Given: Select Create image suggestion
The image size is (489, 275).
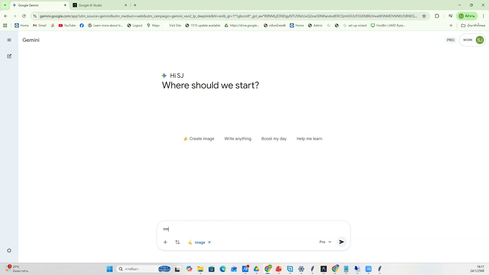Looking at the screenshot, I should coord(199,139).
